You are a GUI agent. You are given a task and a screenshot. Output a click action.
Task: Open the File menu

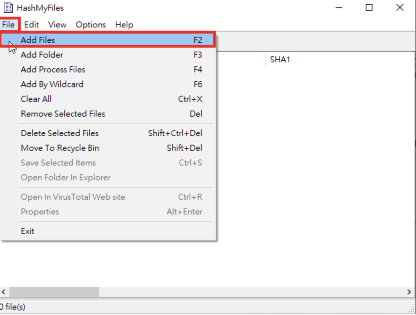click(8, 25)
